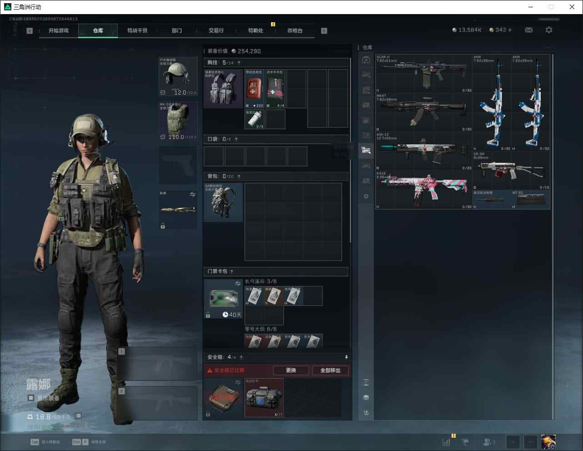The height and width of the screenshot is (451, 583).
Task: Show help for 门禁卡包
Action: click(231, 271)
